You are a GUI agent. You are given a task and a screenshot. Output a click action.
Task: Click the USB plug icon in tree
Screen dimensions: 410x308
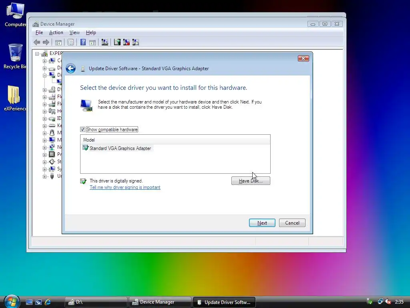pyautogui.click(x=52, y=176)
